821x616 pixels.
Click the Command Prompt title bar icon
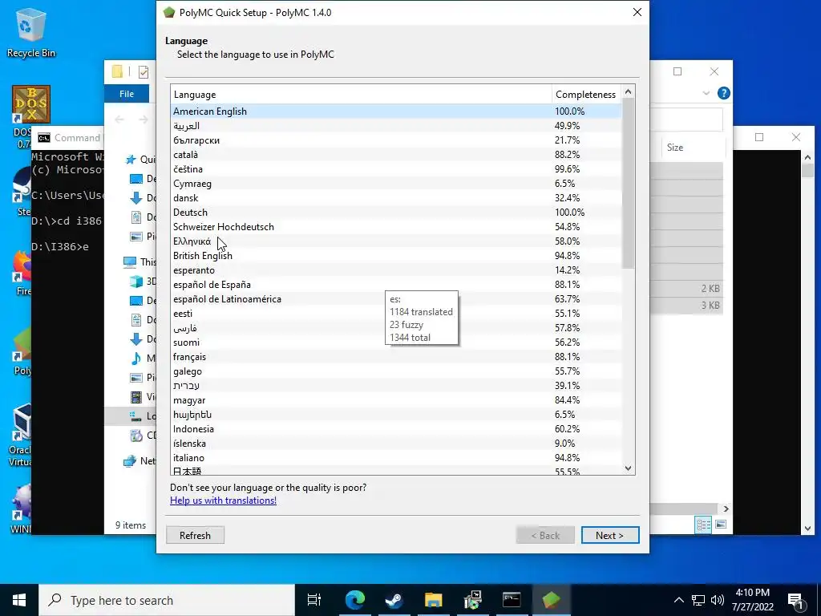[44, 138]
